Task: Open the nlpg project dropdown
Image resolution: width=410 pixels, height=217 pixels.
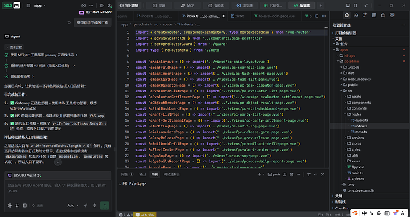Action: 40,5
